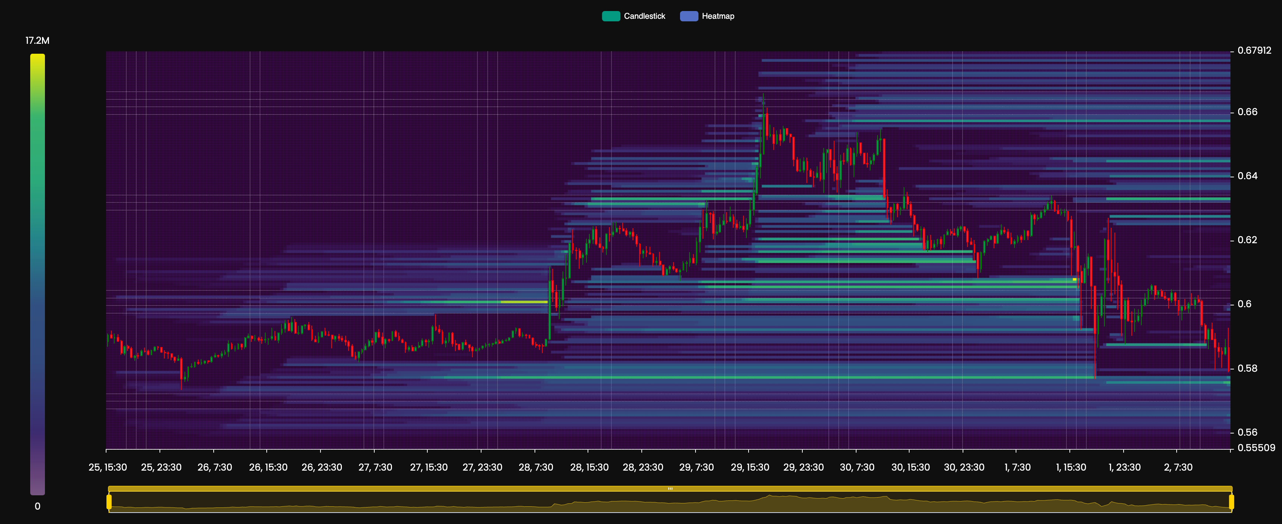This screenshot has height=524, width=1282.
Task: Click the "27, 15:30" time axis label
Action: (x=428, y=467)
